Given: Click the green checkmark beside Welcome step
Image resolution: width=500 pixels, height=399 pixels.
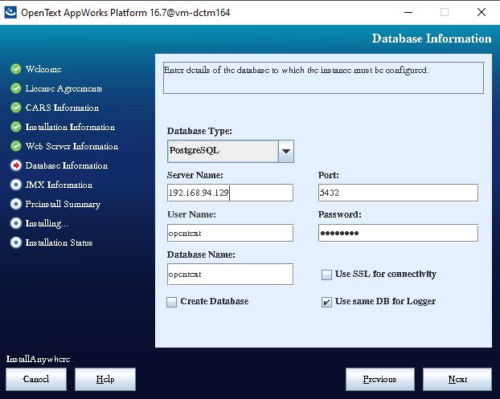Looking at the screenshot, I should pos(16,69).
